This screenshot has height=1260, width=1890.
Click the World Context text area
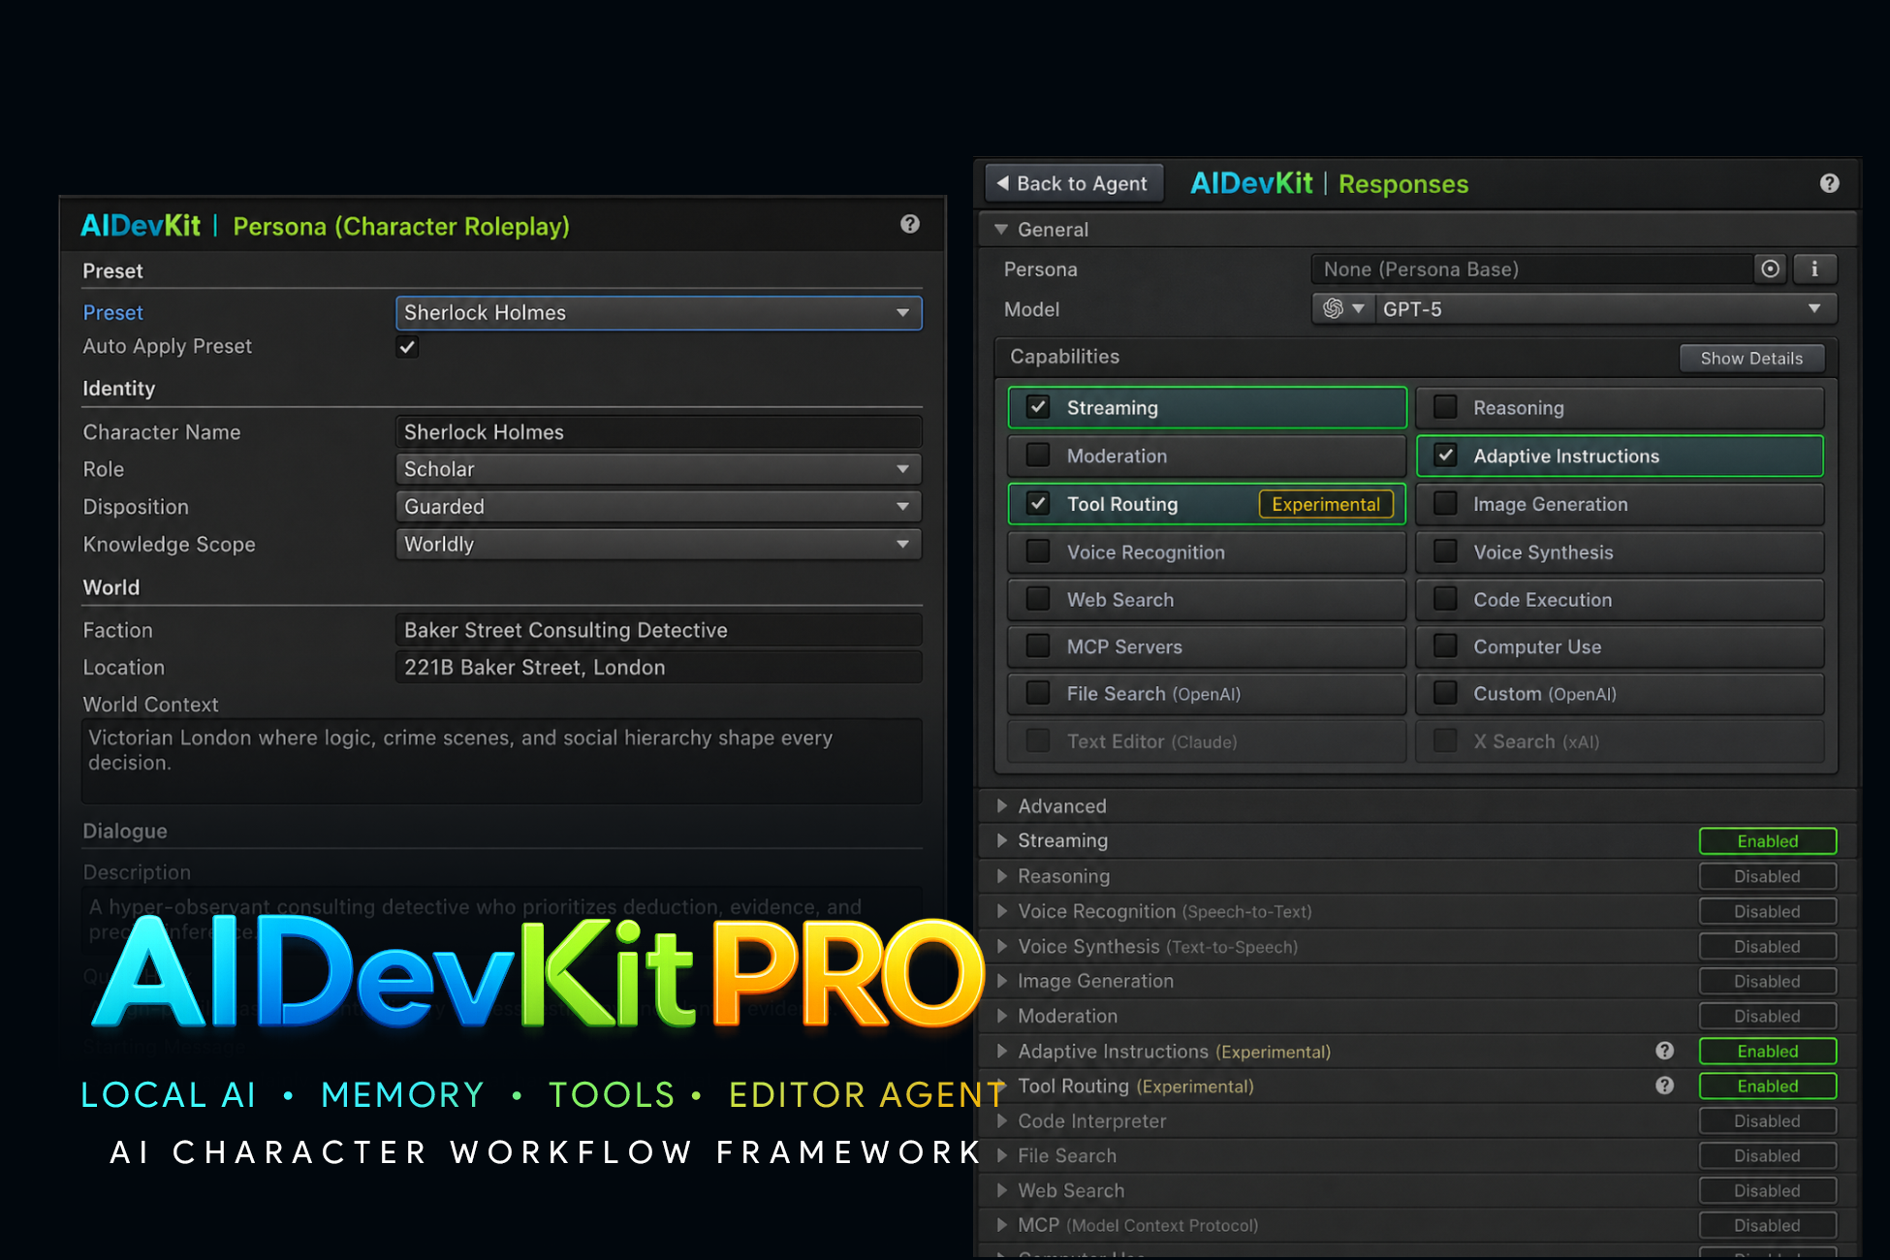[501, 761]
